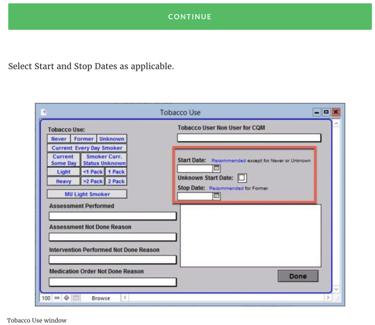This screenshot has height=325, width=375.
Task: Click the zoom out minus icon
Action: click(x=57, y=298)
